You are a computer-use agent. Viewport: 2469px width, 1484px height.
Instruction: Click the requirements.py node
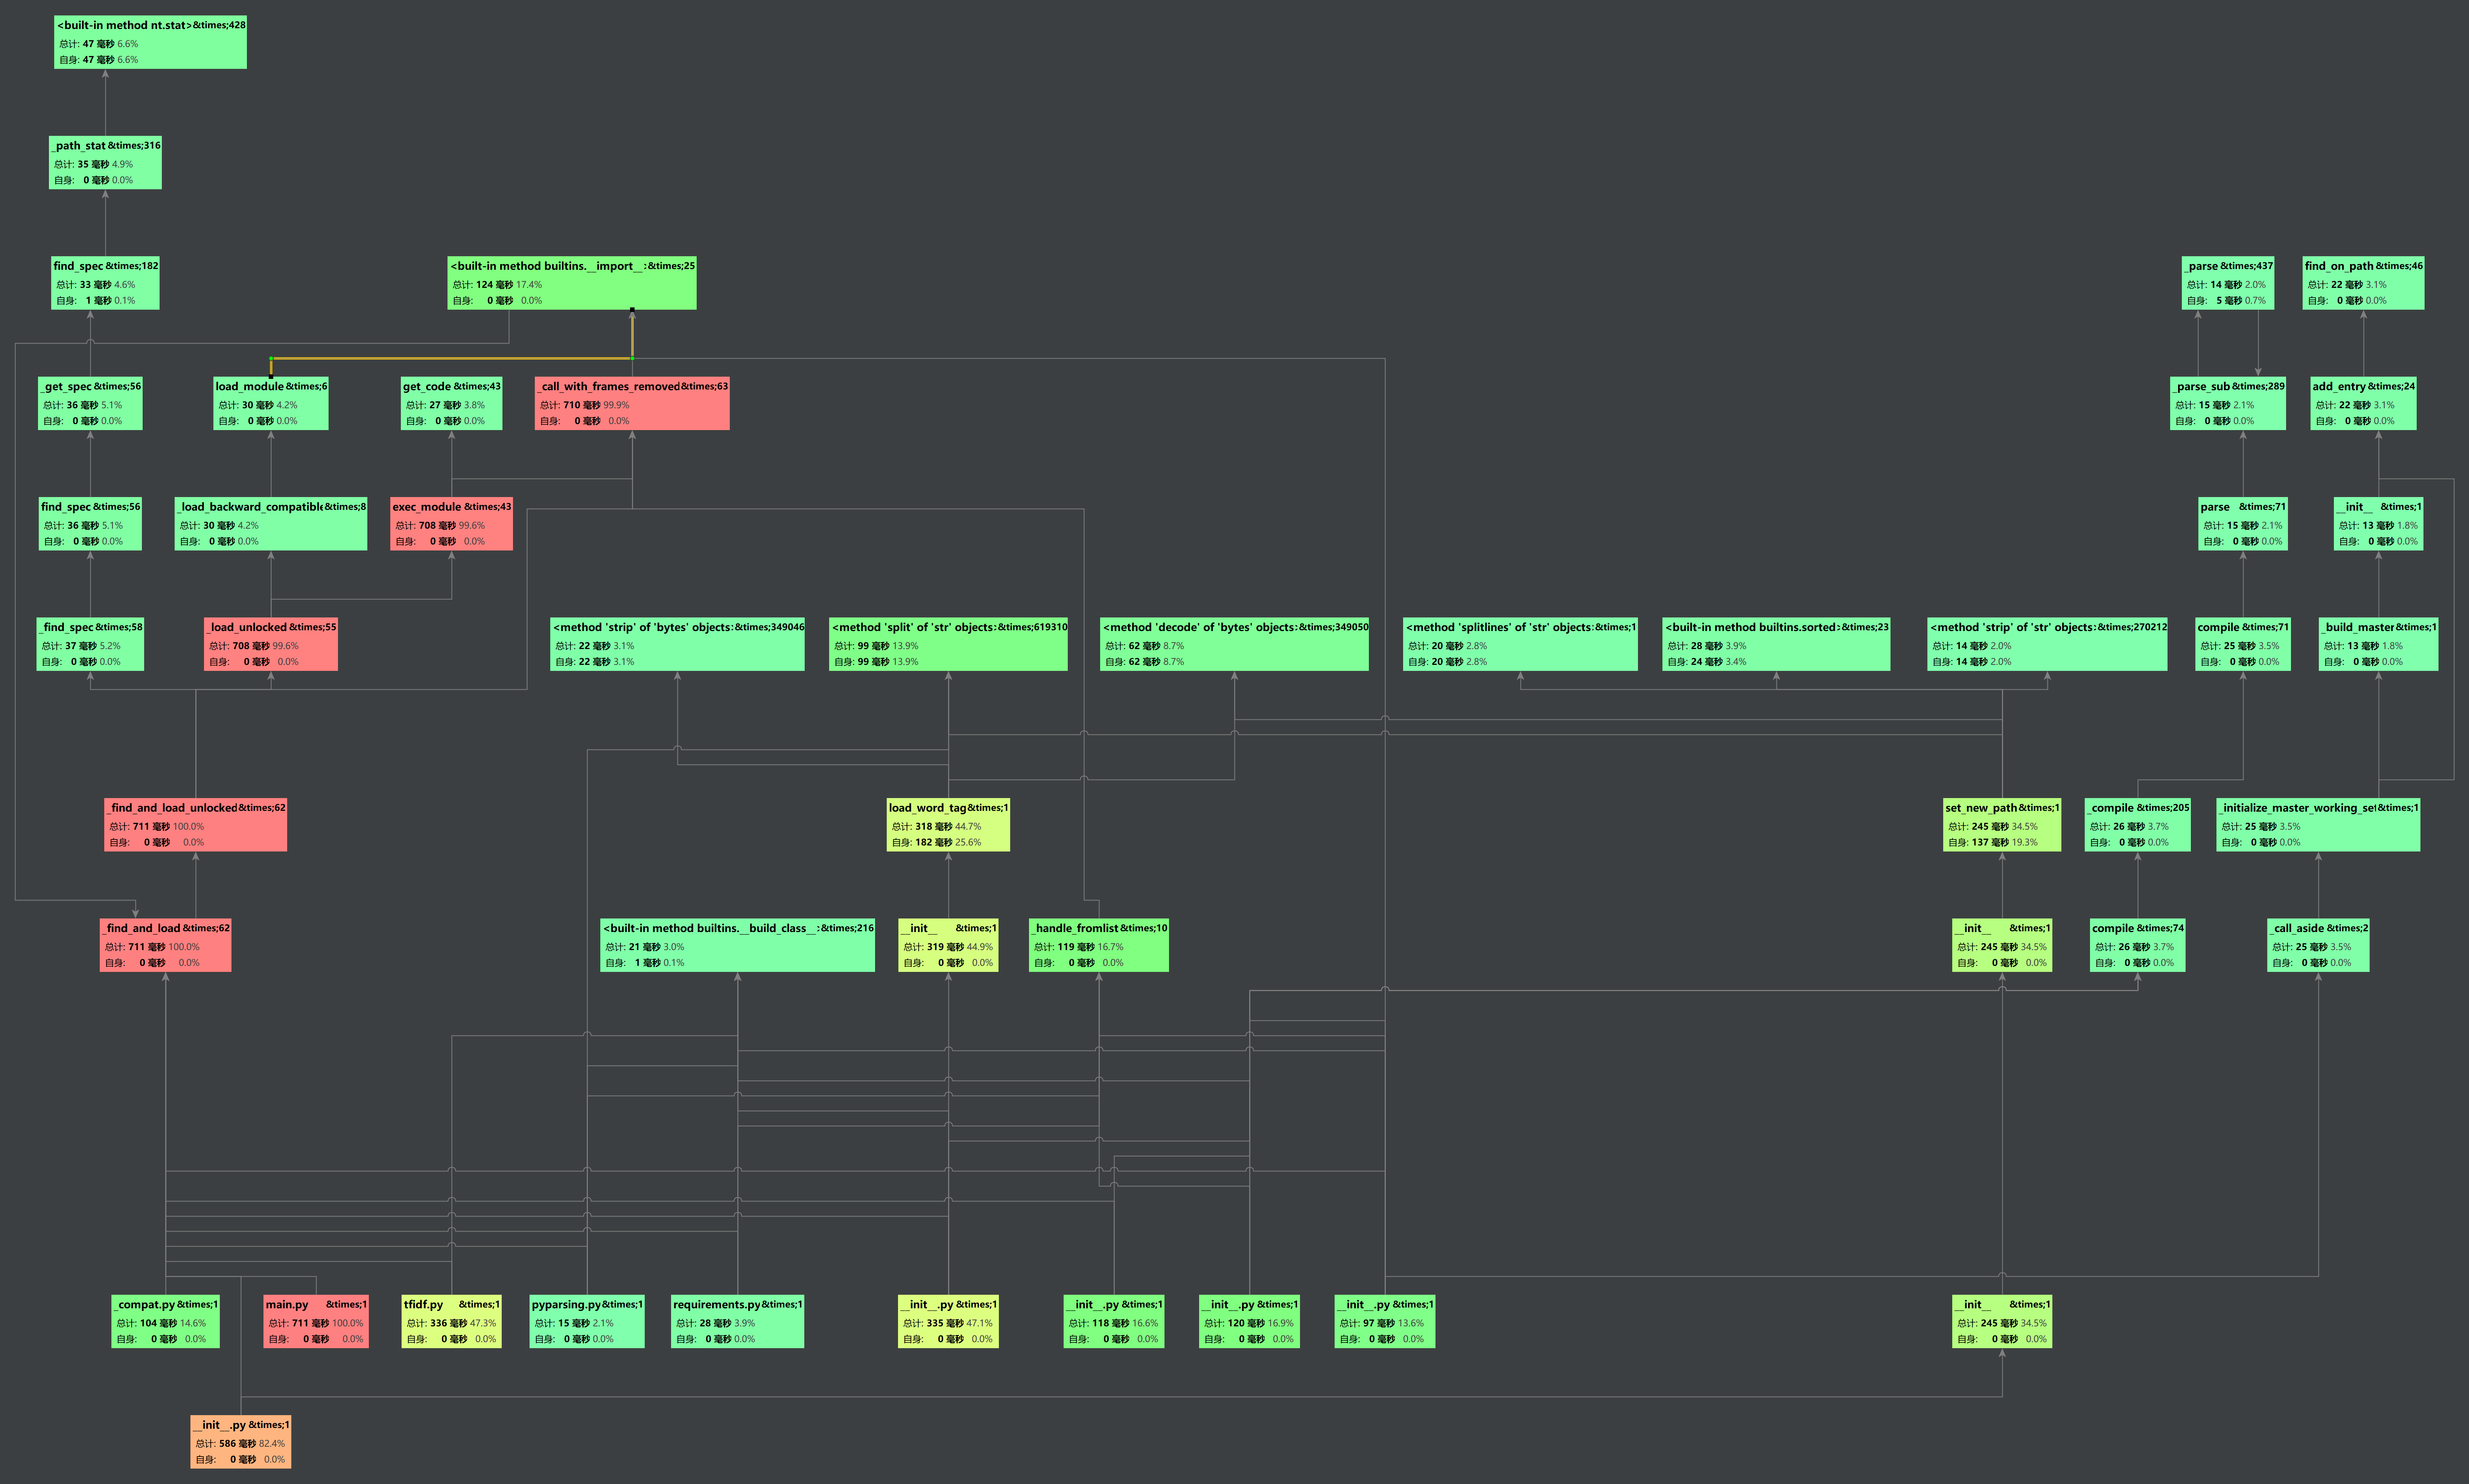pos(737,1321)
